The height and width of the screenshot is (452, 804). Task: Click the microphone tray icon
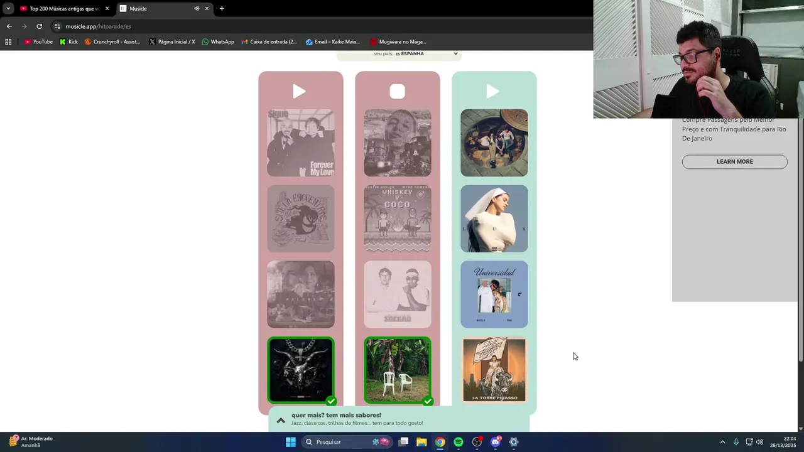(x=736, y=442)
